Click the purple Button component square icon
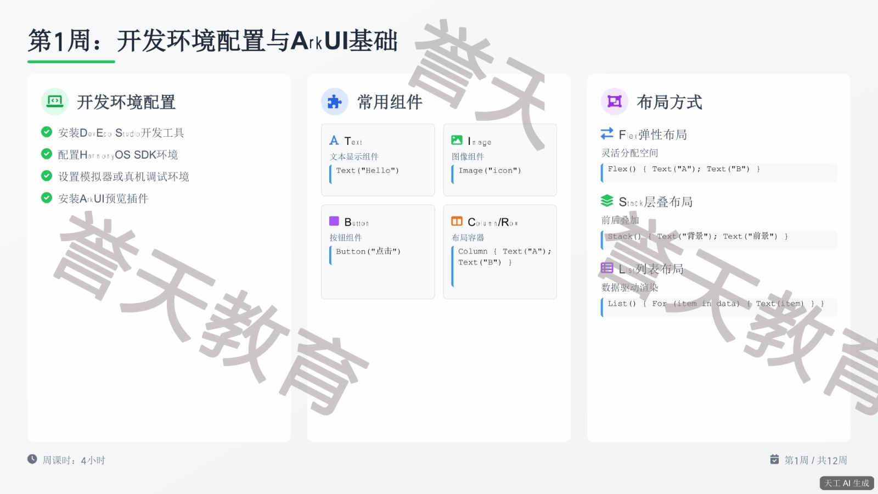This screenshot has height=494, width=878. coord(334,221)
